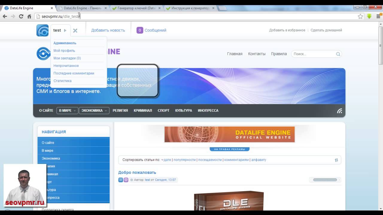Open the Chrome hamburger menu
Screen dimensions: 383x215
pos(379,16)
